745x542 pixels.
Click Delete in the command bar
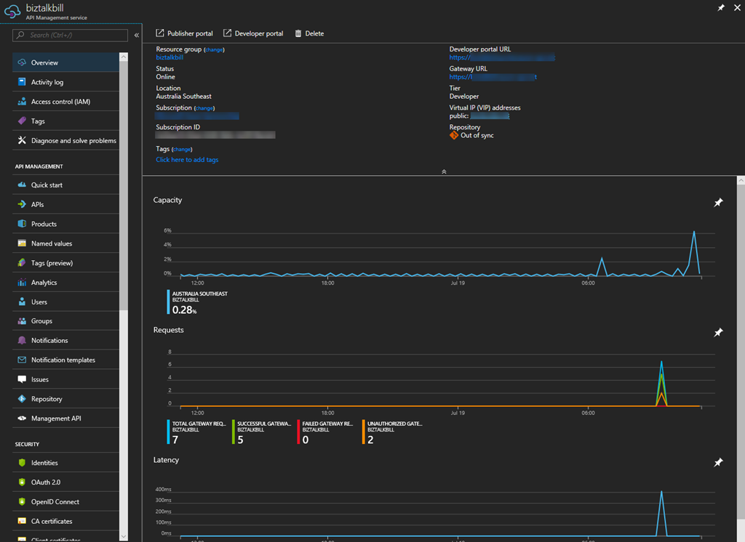[309, 33]
